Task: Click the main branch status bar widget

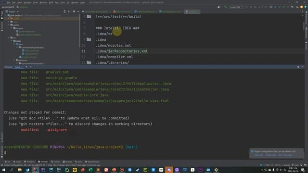Action: point(295,165)
